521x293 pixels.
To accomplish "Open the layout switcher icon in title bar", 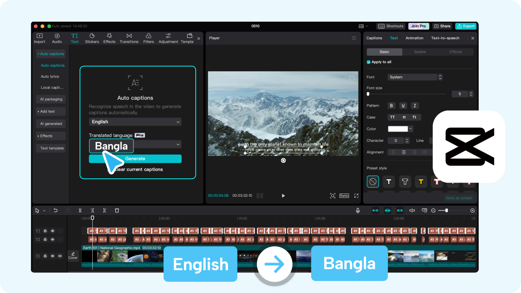I will (361, 26).
